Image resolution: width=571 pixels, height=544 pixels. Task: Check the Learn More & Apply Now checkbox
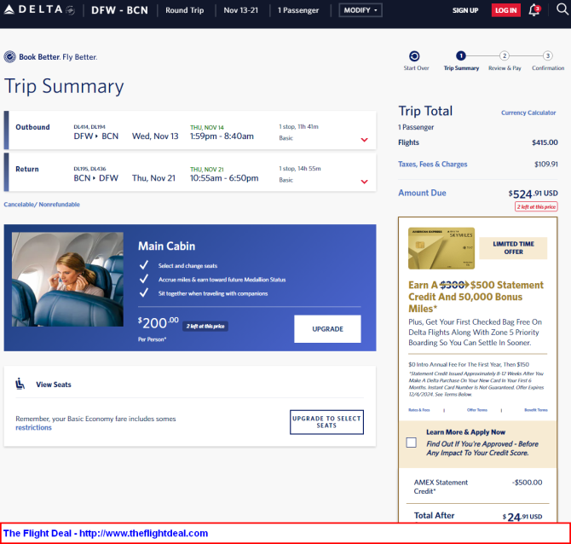coord(411,443)
